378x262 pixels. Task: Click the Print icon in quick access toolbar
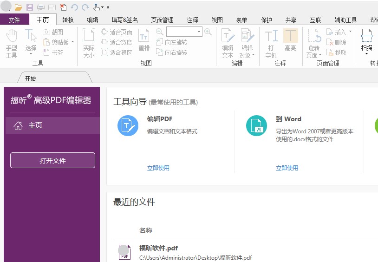click(x=41, y=7)
